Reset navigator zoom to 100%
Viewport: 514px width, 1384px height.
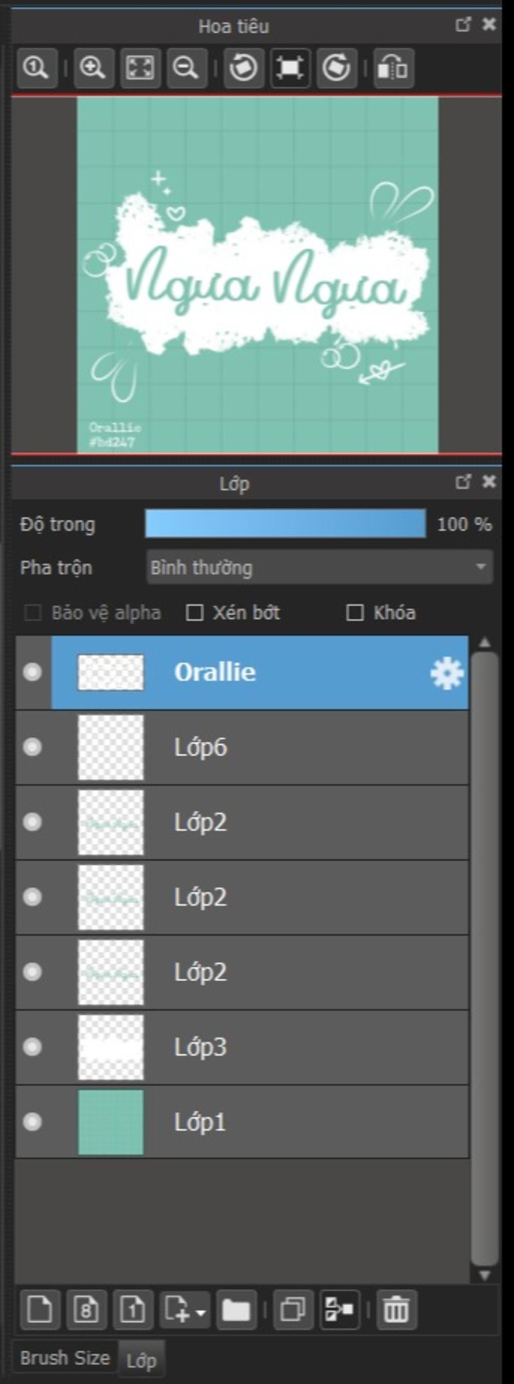37,68
